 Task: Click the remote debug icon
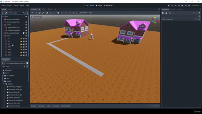click(x=179, y=6)
